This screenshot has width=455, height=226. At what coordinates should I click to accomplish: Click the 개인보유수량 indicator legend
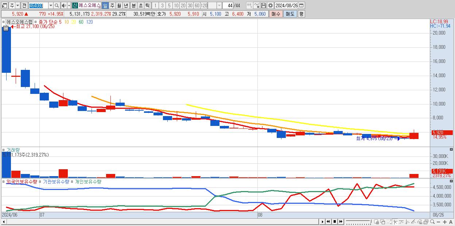coord(88,181)
